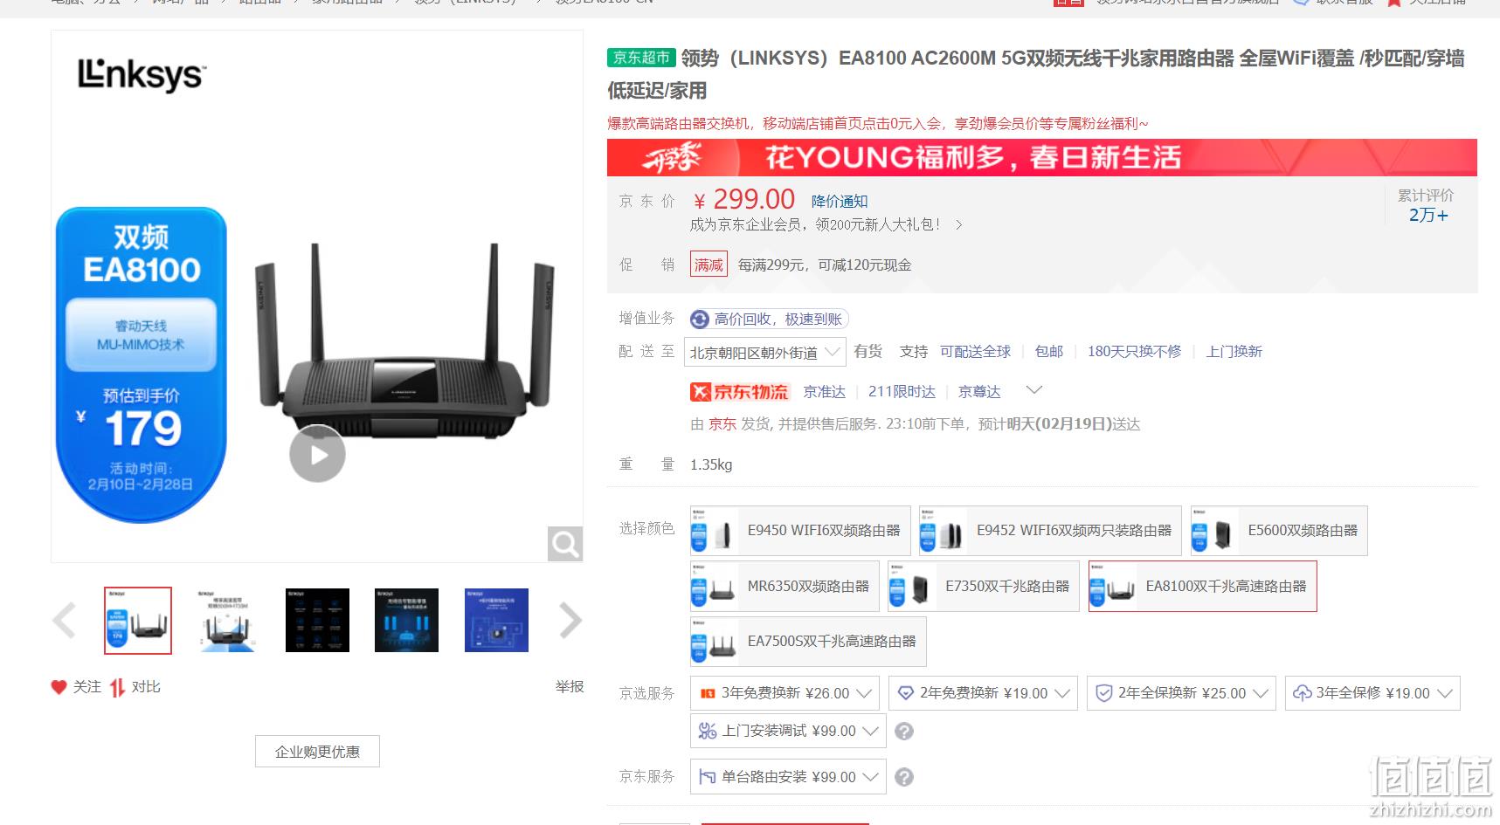1500x825 pixels.
Task: Open the 累计评价 2万+ reviews
Action: [x=1427, y=206]
